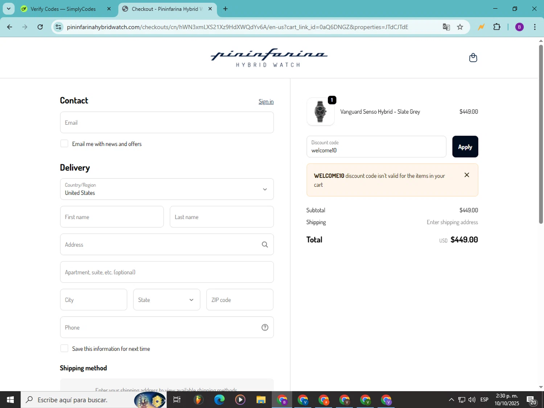
Task: Click the phone field help question icon
Action: (x=265, y=327)
